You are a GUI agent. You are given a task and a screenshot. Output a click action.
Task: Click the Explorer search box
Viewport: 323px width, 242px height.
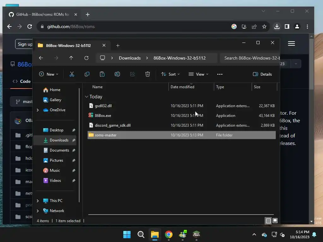[x=250, y=58]
